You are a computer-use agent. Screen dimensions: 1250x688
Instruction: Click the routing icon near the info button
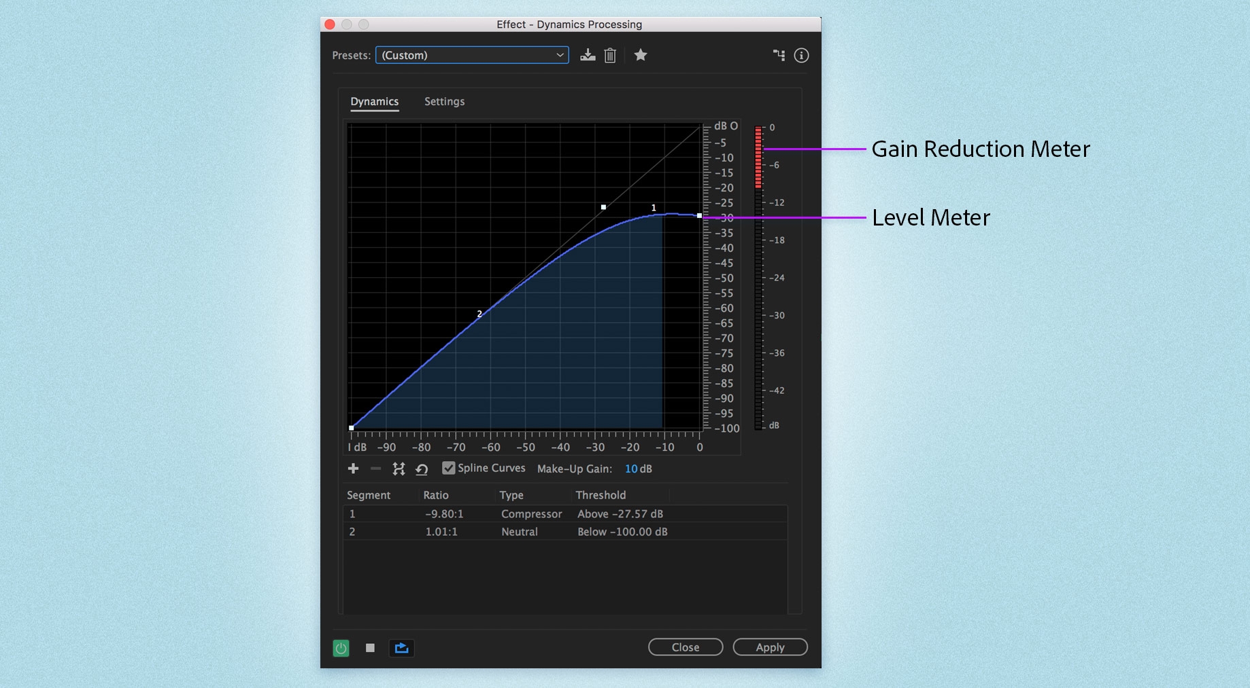coord(779,55)
